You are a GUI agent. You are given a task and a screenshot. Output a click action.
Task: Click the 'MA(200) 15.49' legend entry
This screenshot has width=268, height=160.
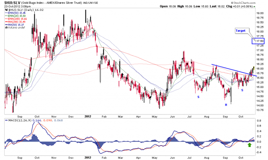(x=15, y=21)
